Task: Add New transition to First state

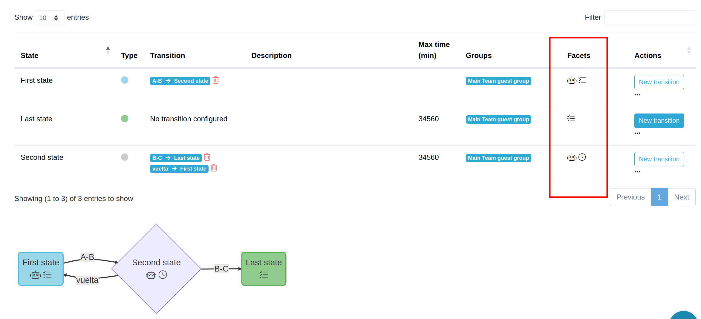Action: point(659,82)
